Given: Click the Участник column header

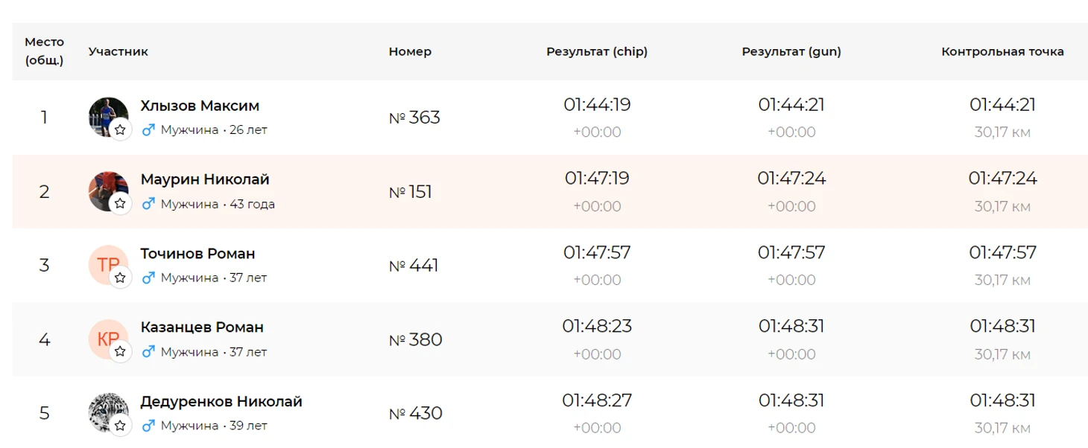Looking at the screenshot, I should [x=118, y=52].
